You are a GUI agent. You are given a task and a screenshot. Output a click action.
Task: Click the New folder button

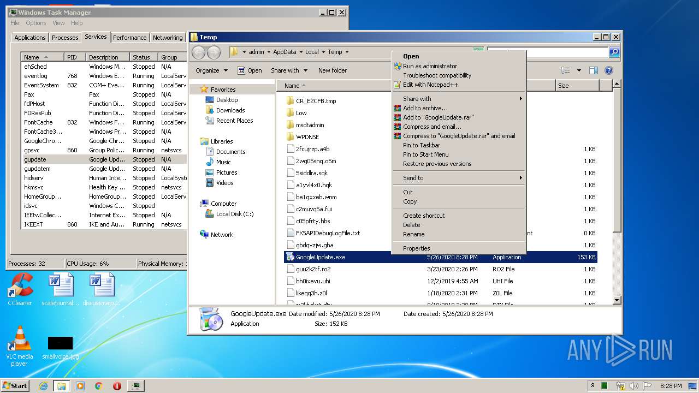pos(333,70)
